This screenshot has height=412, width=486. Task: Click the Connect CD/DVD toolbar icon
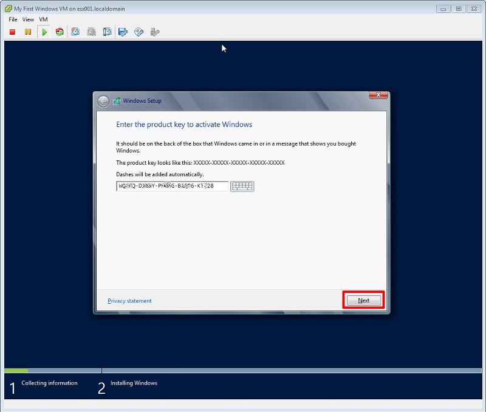(139, 32)
